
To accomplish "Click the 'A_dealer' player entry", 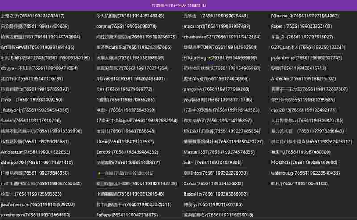I will click(303, 79).
